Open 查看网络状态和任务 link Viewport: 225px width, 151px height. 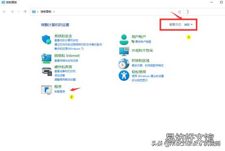[66, 60]
